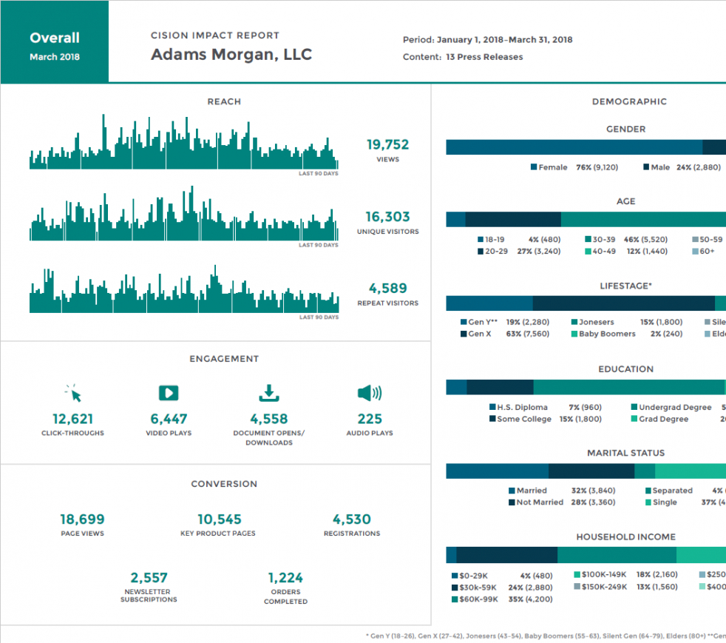Click the Household Income heading
726x643 pixels.
[x=625, y=536]
